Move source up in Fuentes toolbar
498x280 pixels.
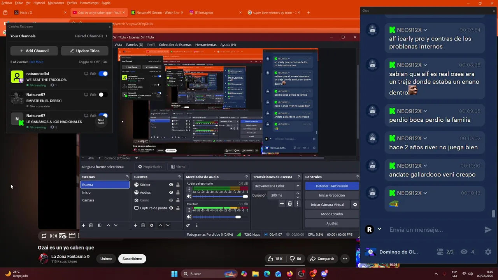pyautogui.click(x=160, y=225)
